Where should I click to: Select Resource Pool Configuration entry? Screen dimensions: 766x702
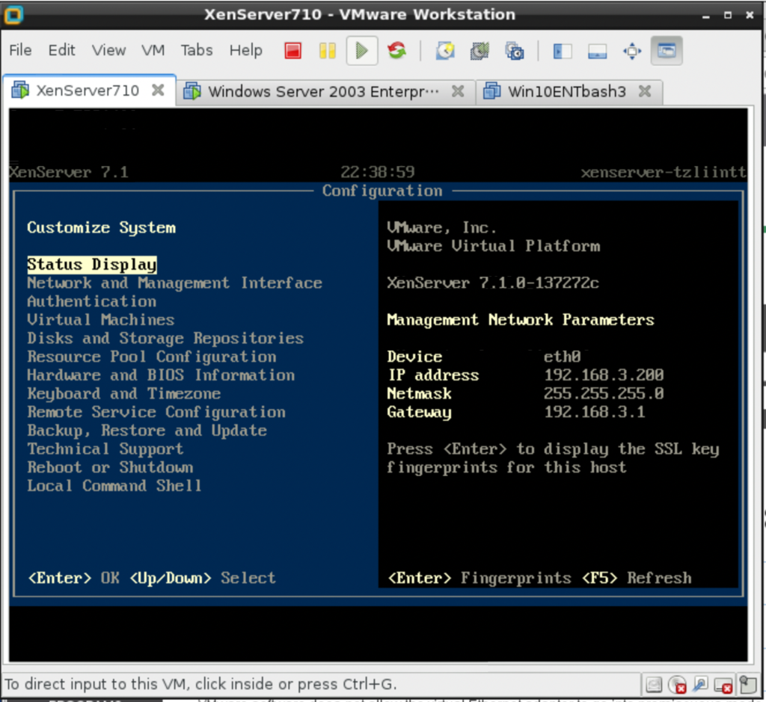click(x=151, y=357)
